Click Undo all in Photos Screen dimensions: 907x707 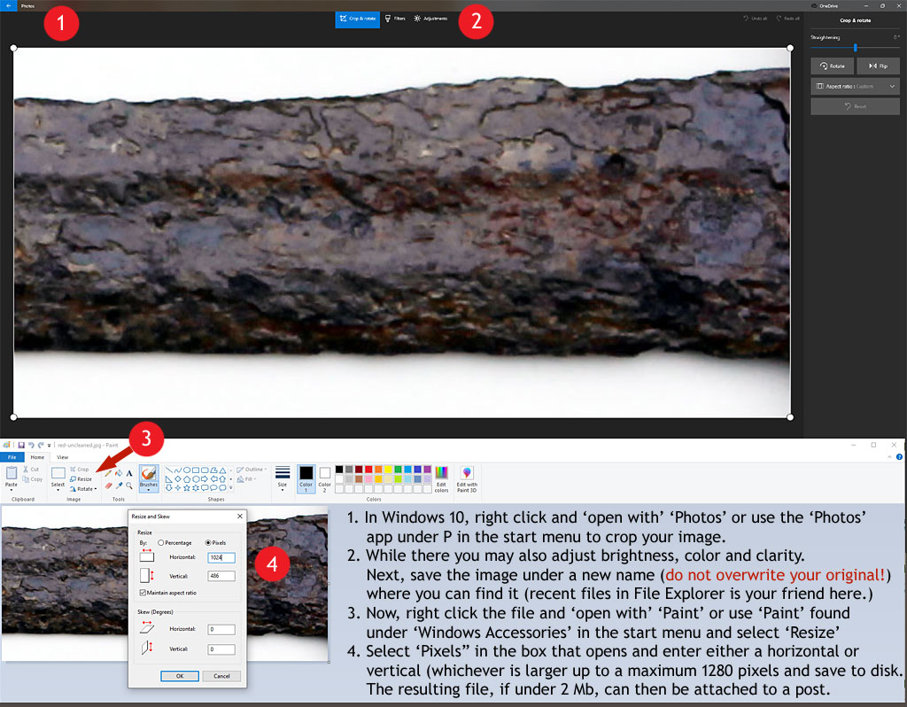click(756, 19)
